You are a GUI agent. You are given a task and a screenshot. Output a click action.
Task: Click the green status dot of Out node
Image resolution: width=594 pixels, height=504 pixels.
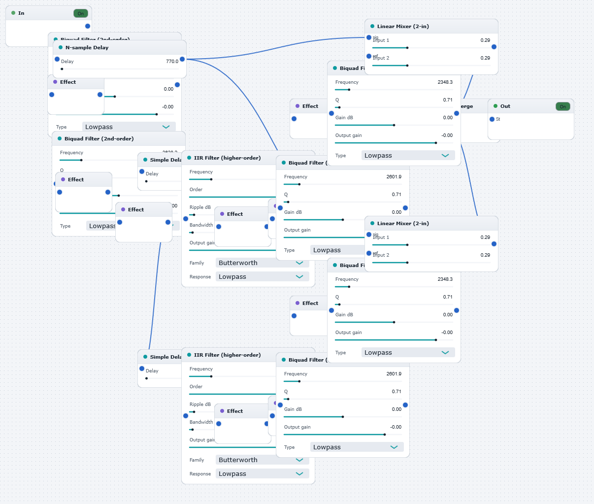495,106
